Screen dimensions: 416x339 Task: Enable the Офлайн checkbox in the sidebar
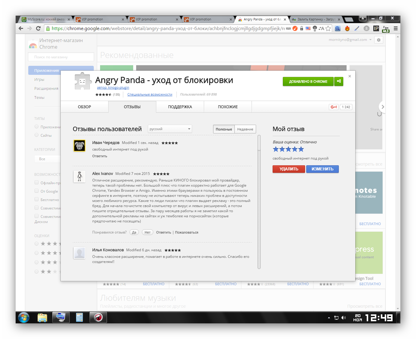36,182
